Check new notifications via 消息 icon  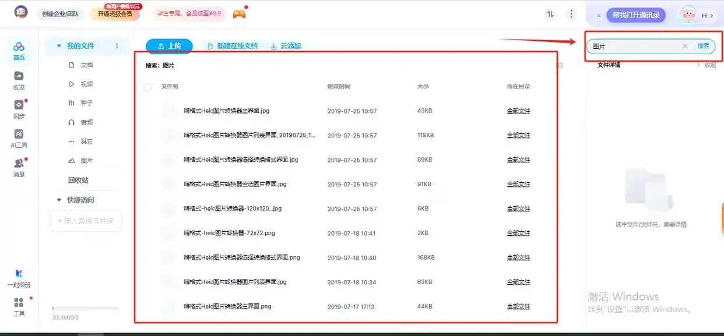[x=19, y=167]
